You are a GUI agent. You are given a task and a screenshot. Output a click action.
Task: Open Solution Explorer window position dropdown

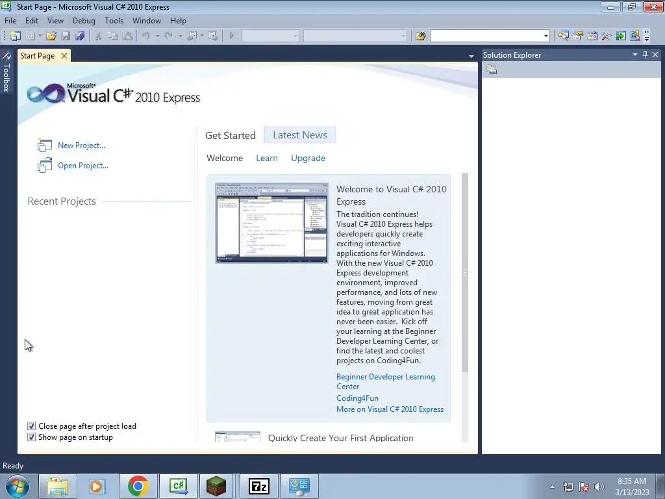(x=635, y=55)
